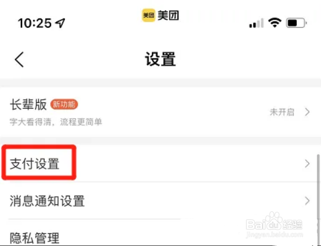
Task: Tap the 未开启 status text
Action: pyautogui.click(x=282, y=112)
